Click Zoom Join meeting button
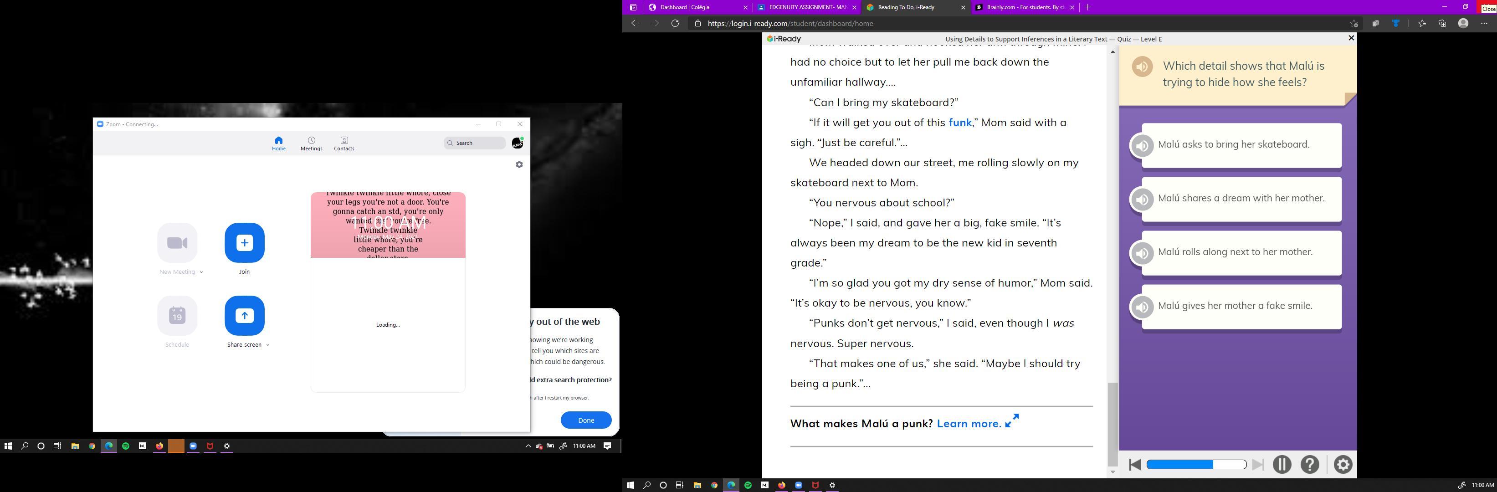 point(245,243)
